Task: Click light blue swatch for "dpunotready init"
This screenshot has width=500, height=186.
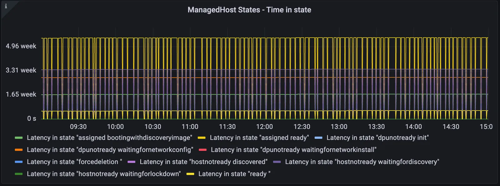Action: pyautogui.click(x=318, y=138)
